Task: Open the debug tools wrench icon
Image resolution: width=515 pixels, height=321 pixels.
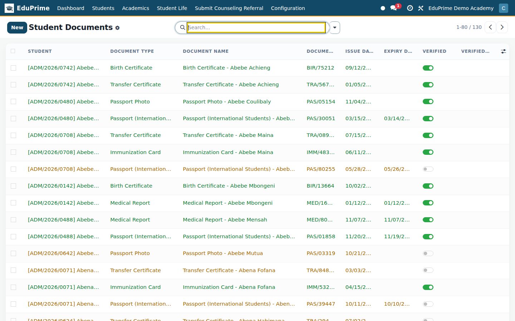Action: coord(421,8)
